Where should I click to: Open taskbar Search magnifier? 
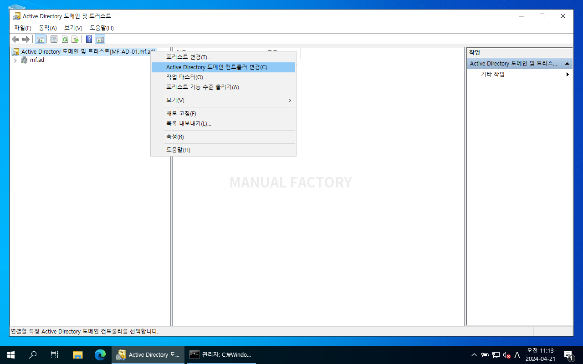[33, 355]
